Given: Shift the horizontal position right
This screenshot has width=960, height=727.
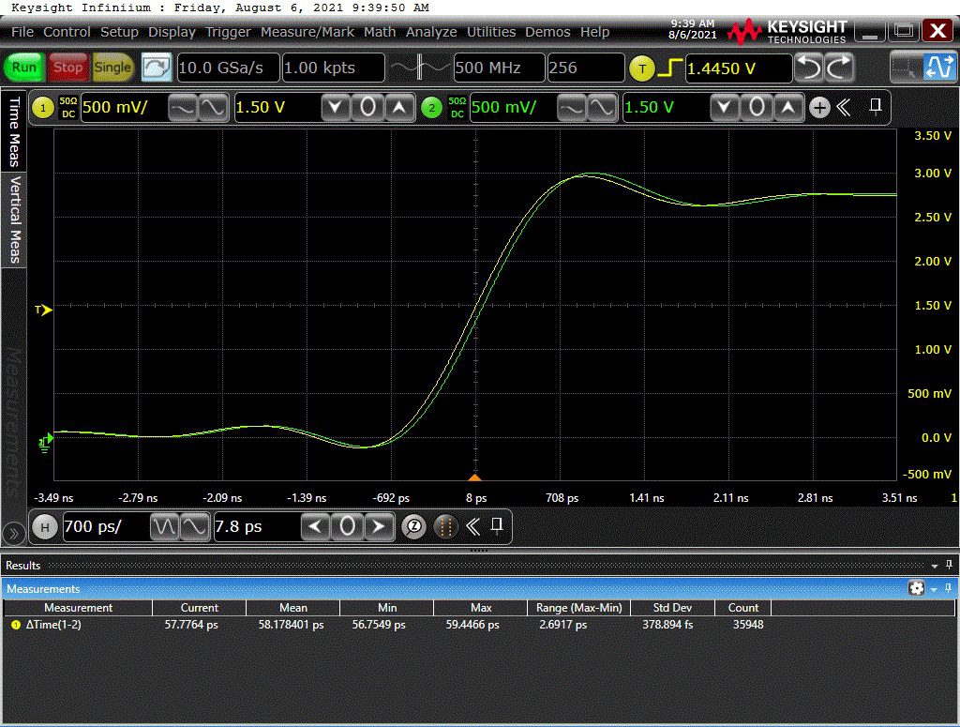Looking at the screenshot, I should [378, 527].
